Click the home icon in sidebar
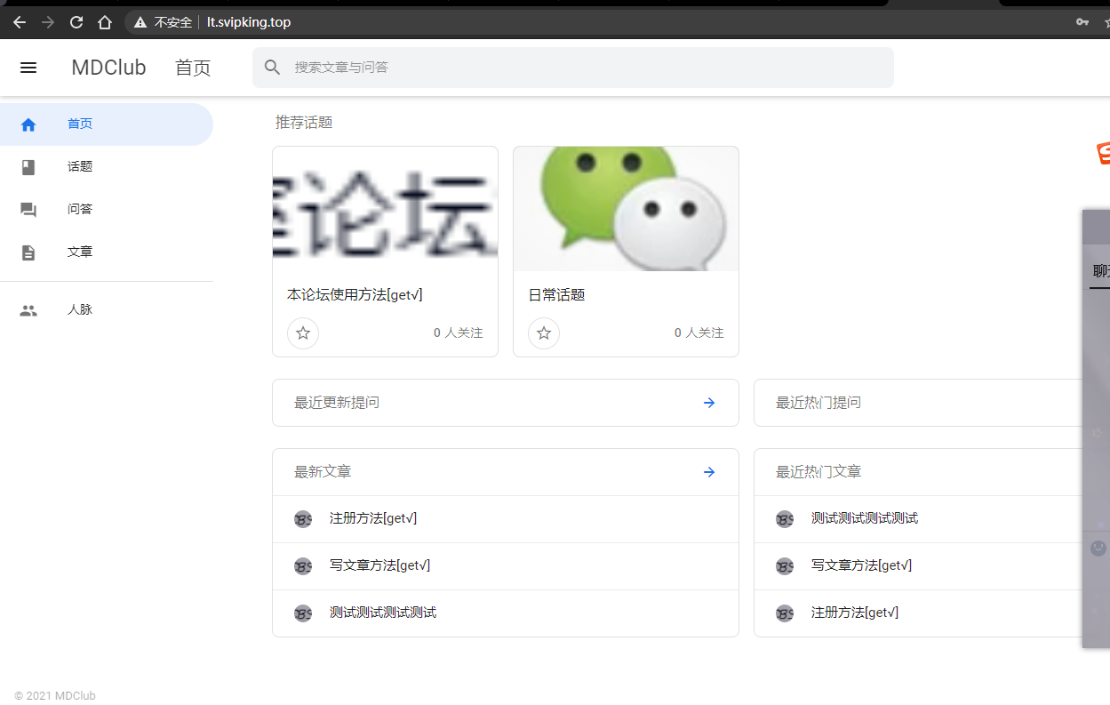The width and height of the screenshot is (1110, 705). [x=28, y=124]
